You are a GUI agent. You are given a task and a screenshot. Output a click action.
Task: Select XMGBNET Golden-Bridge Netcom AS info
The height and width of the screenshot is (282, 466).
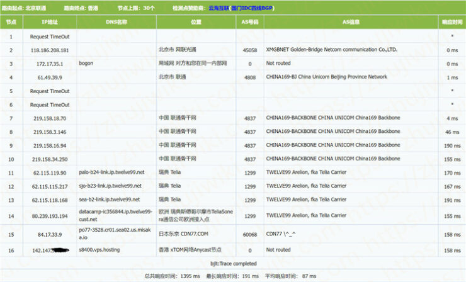(332, 50)
